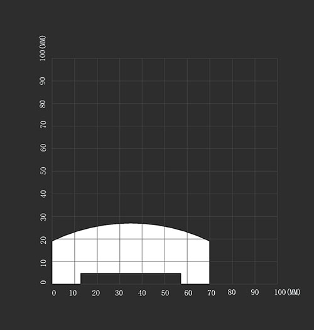Image resolution: width=314 pixels, height=330 pixels.
Task: Click the 80 label on horizontal axis
Action: tap(232, 292)
